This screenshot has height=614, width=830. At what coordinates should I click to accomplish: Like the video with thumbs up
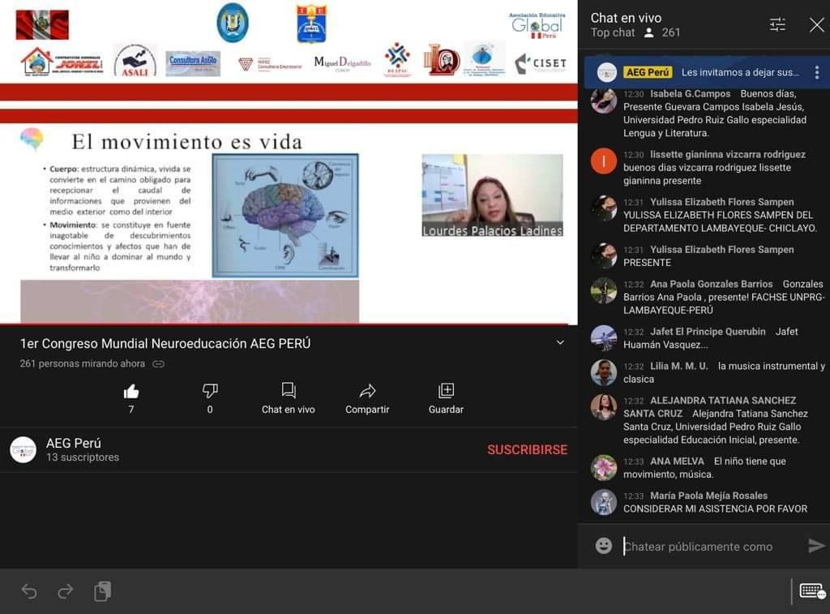[x=131, y=392]
